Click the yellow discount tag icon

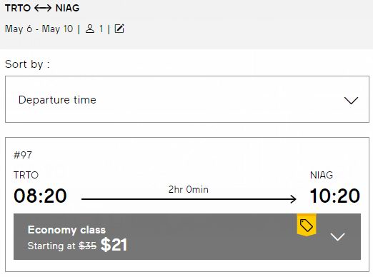(x=307, y=225)
